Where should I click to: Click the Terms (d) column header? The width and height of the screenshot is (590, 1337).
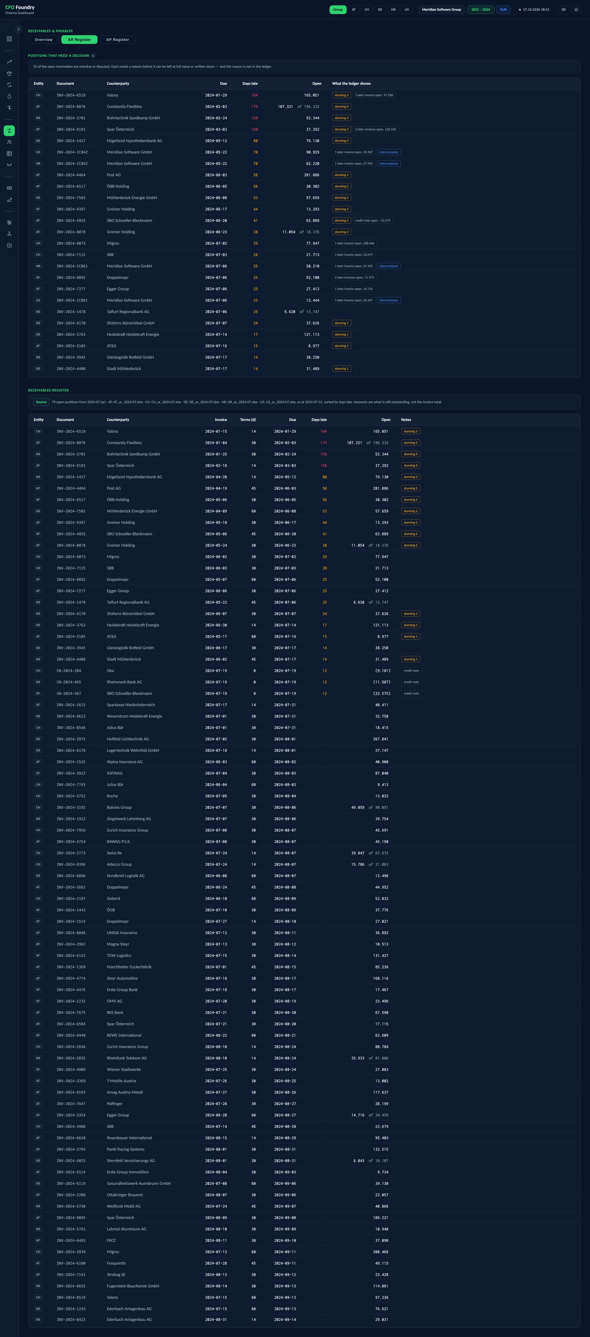247,419
